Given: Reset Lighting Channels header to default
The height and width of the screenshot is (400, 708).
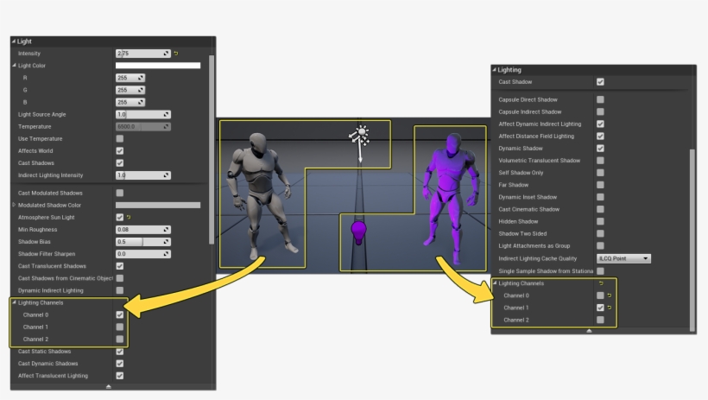Looking at the screenshot, I should click(600, 283).
